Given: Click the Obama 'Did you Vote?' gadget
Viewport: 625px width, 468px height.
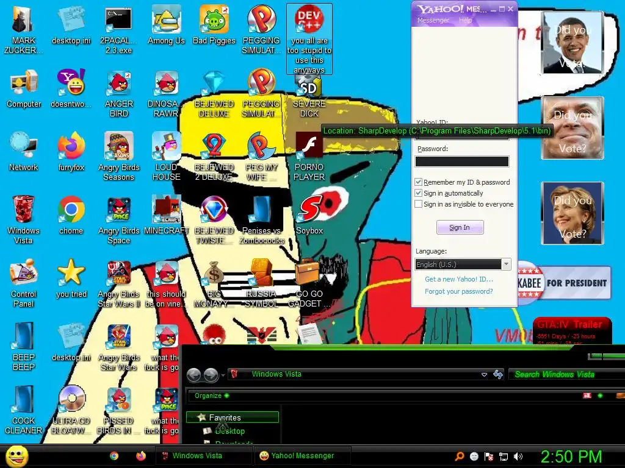Looking at the screenshot, I should [x=573, y=43].
